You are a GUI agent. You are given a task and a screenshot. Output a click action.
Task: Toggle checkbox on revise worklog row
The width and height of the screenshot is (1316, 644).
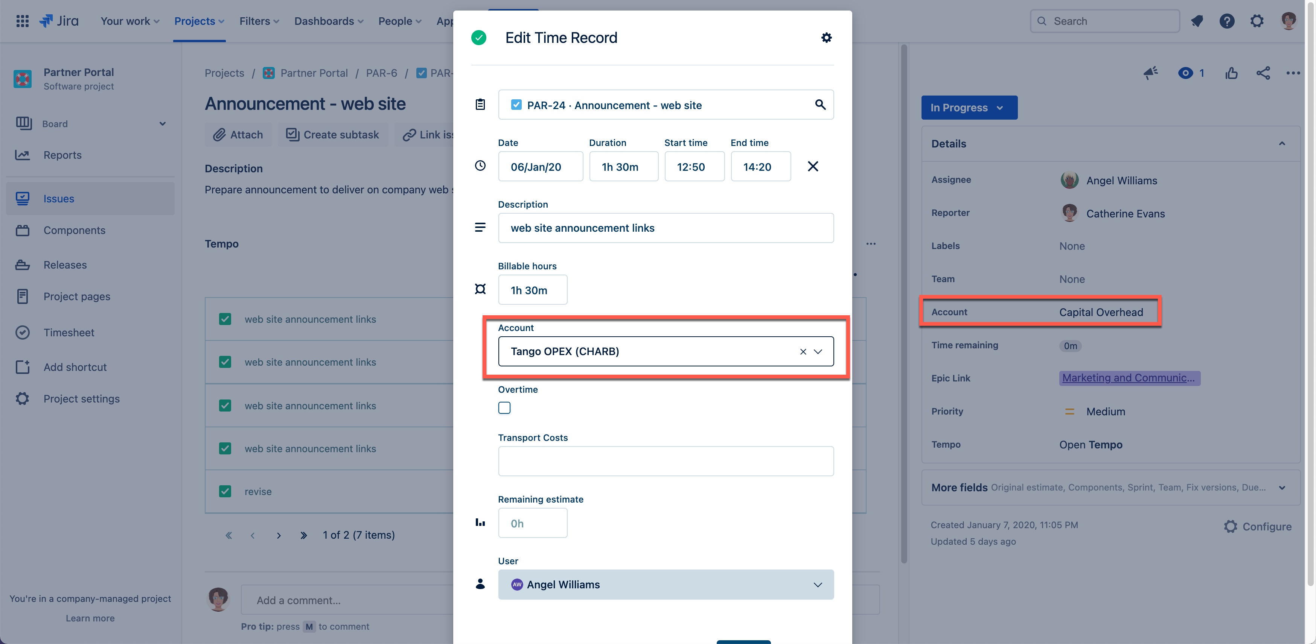click(x=225, y=491)
